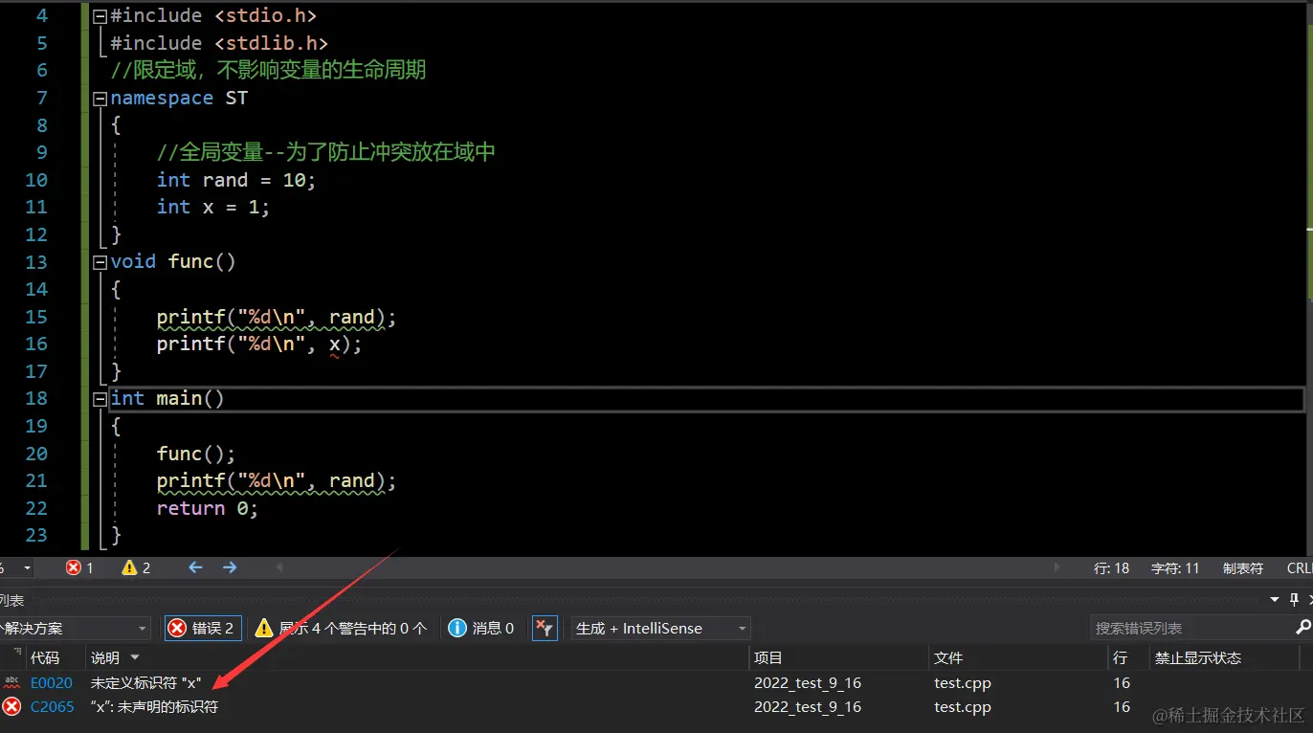This screenshot has width=1313, height=733.
Task: Toggle the 错误 2 error filter
Action: coord(201,628)
